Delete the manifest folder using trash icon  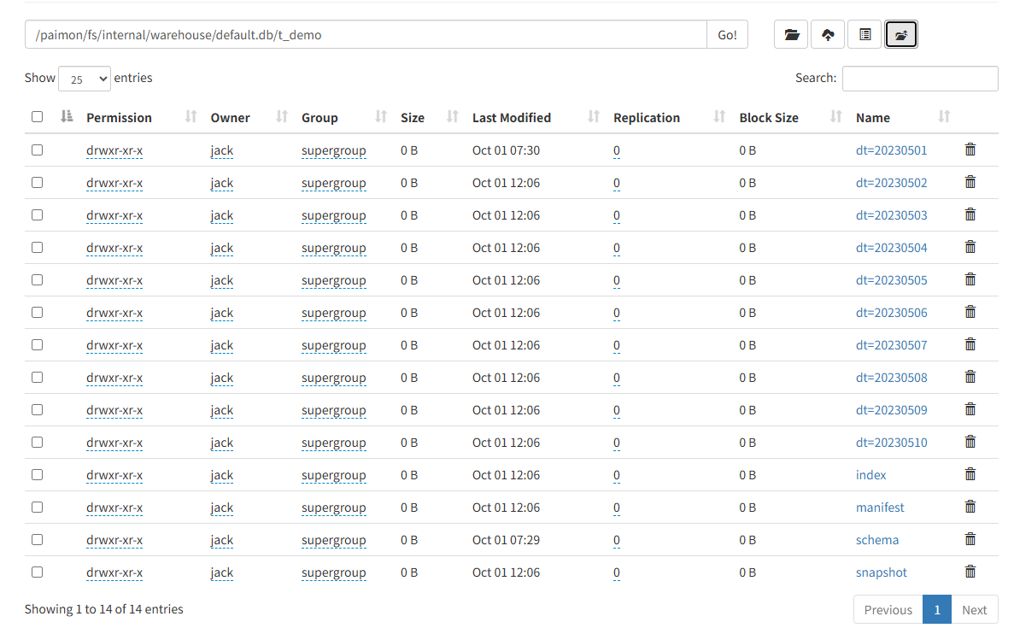970,507
